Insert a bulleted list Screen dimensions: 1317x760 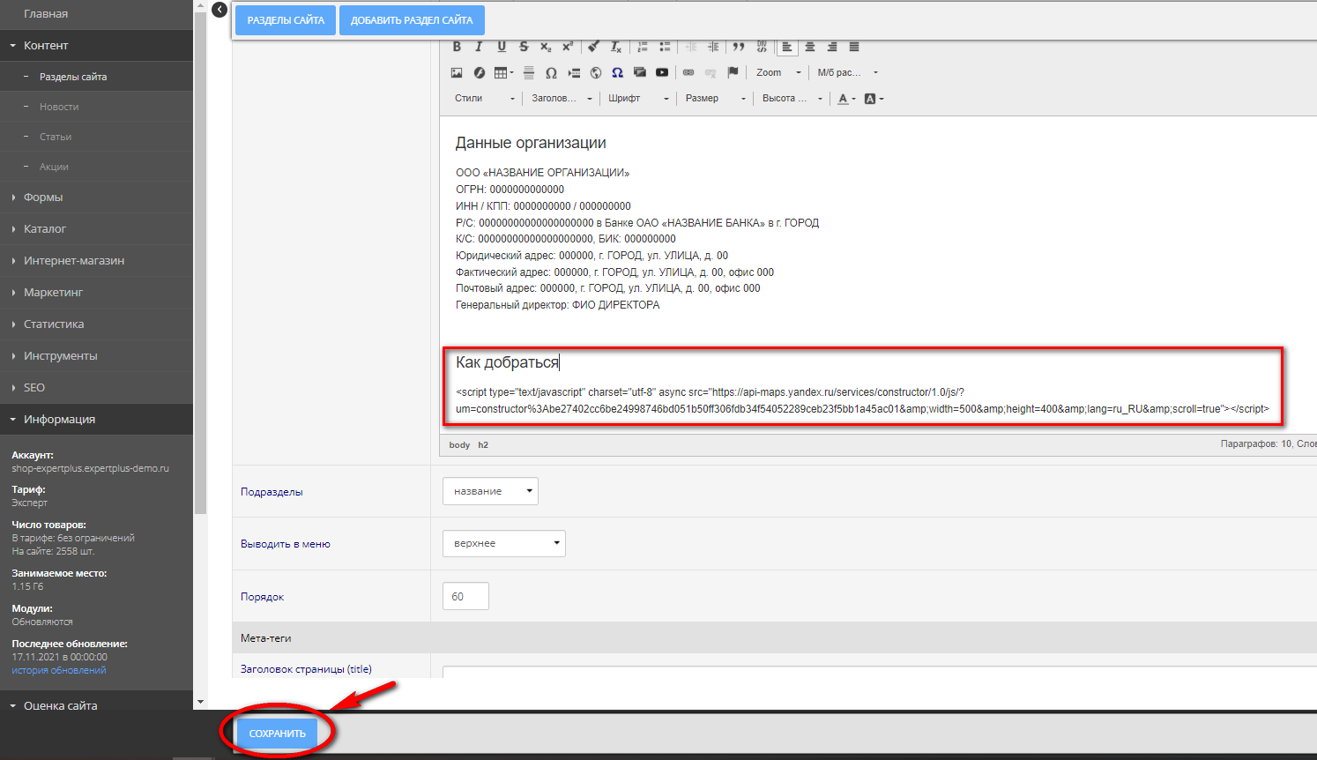[x=665, y=47]
